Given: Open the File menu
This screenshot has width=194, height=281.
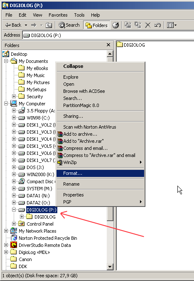Looking at the screenshot, I should tap(9, 15).
